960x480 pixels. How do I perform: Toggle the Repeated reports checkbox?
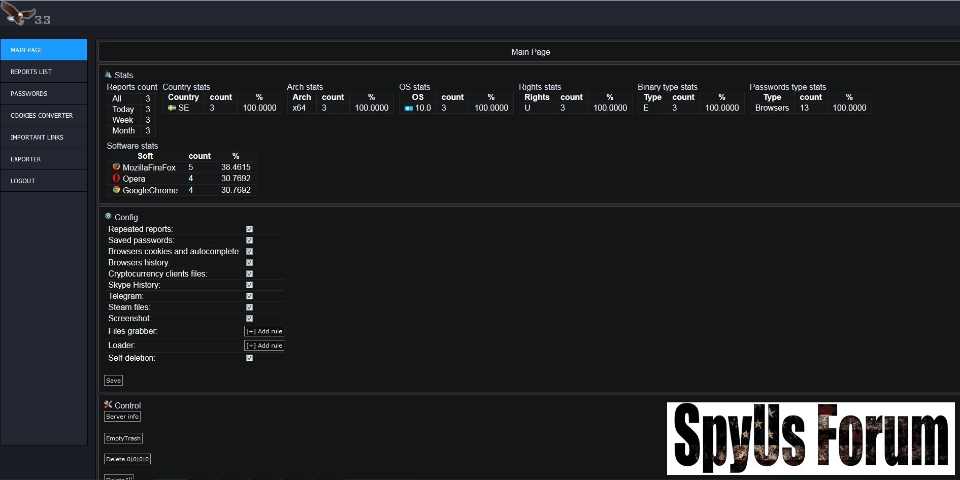[249, 229]
